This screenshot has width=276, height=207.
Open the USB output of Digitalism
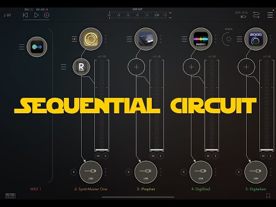pos(256,172)
